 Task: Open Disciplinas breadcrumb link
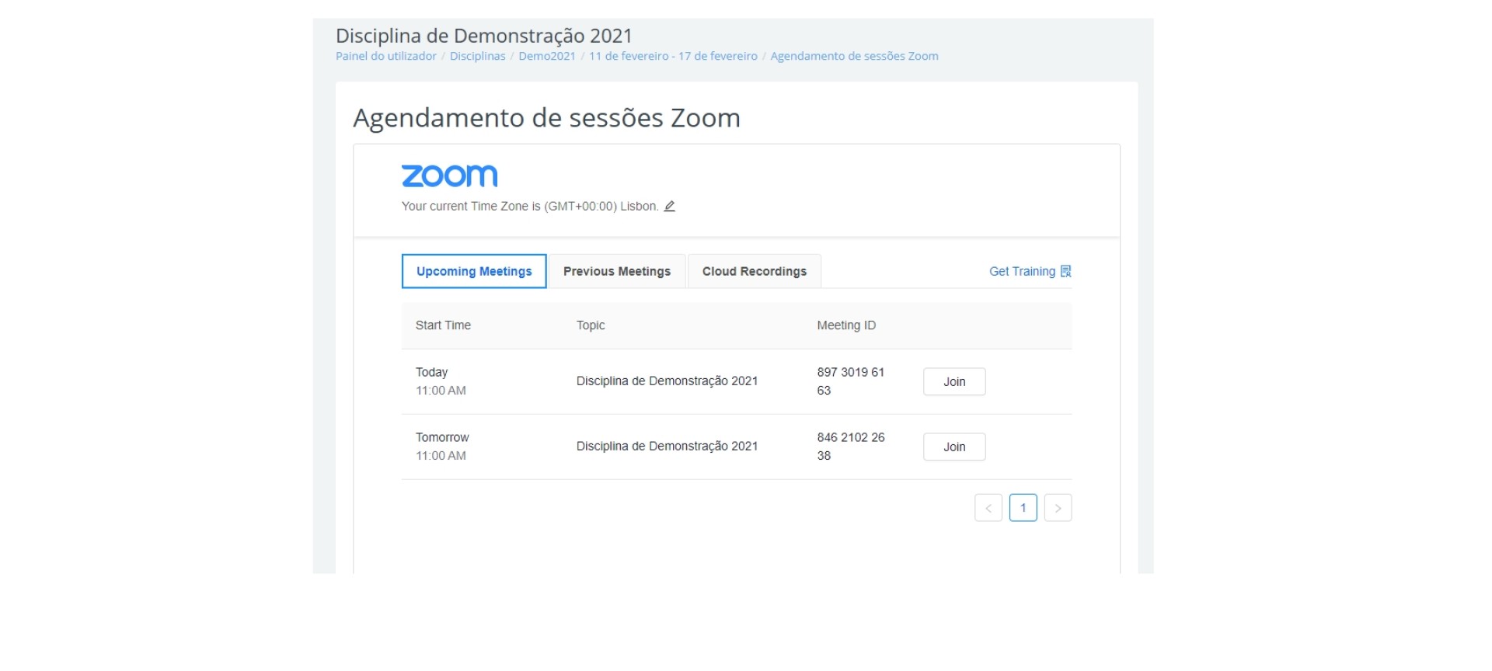coord(477,56)
